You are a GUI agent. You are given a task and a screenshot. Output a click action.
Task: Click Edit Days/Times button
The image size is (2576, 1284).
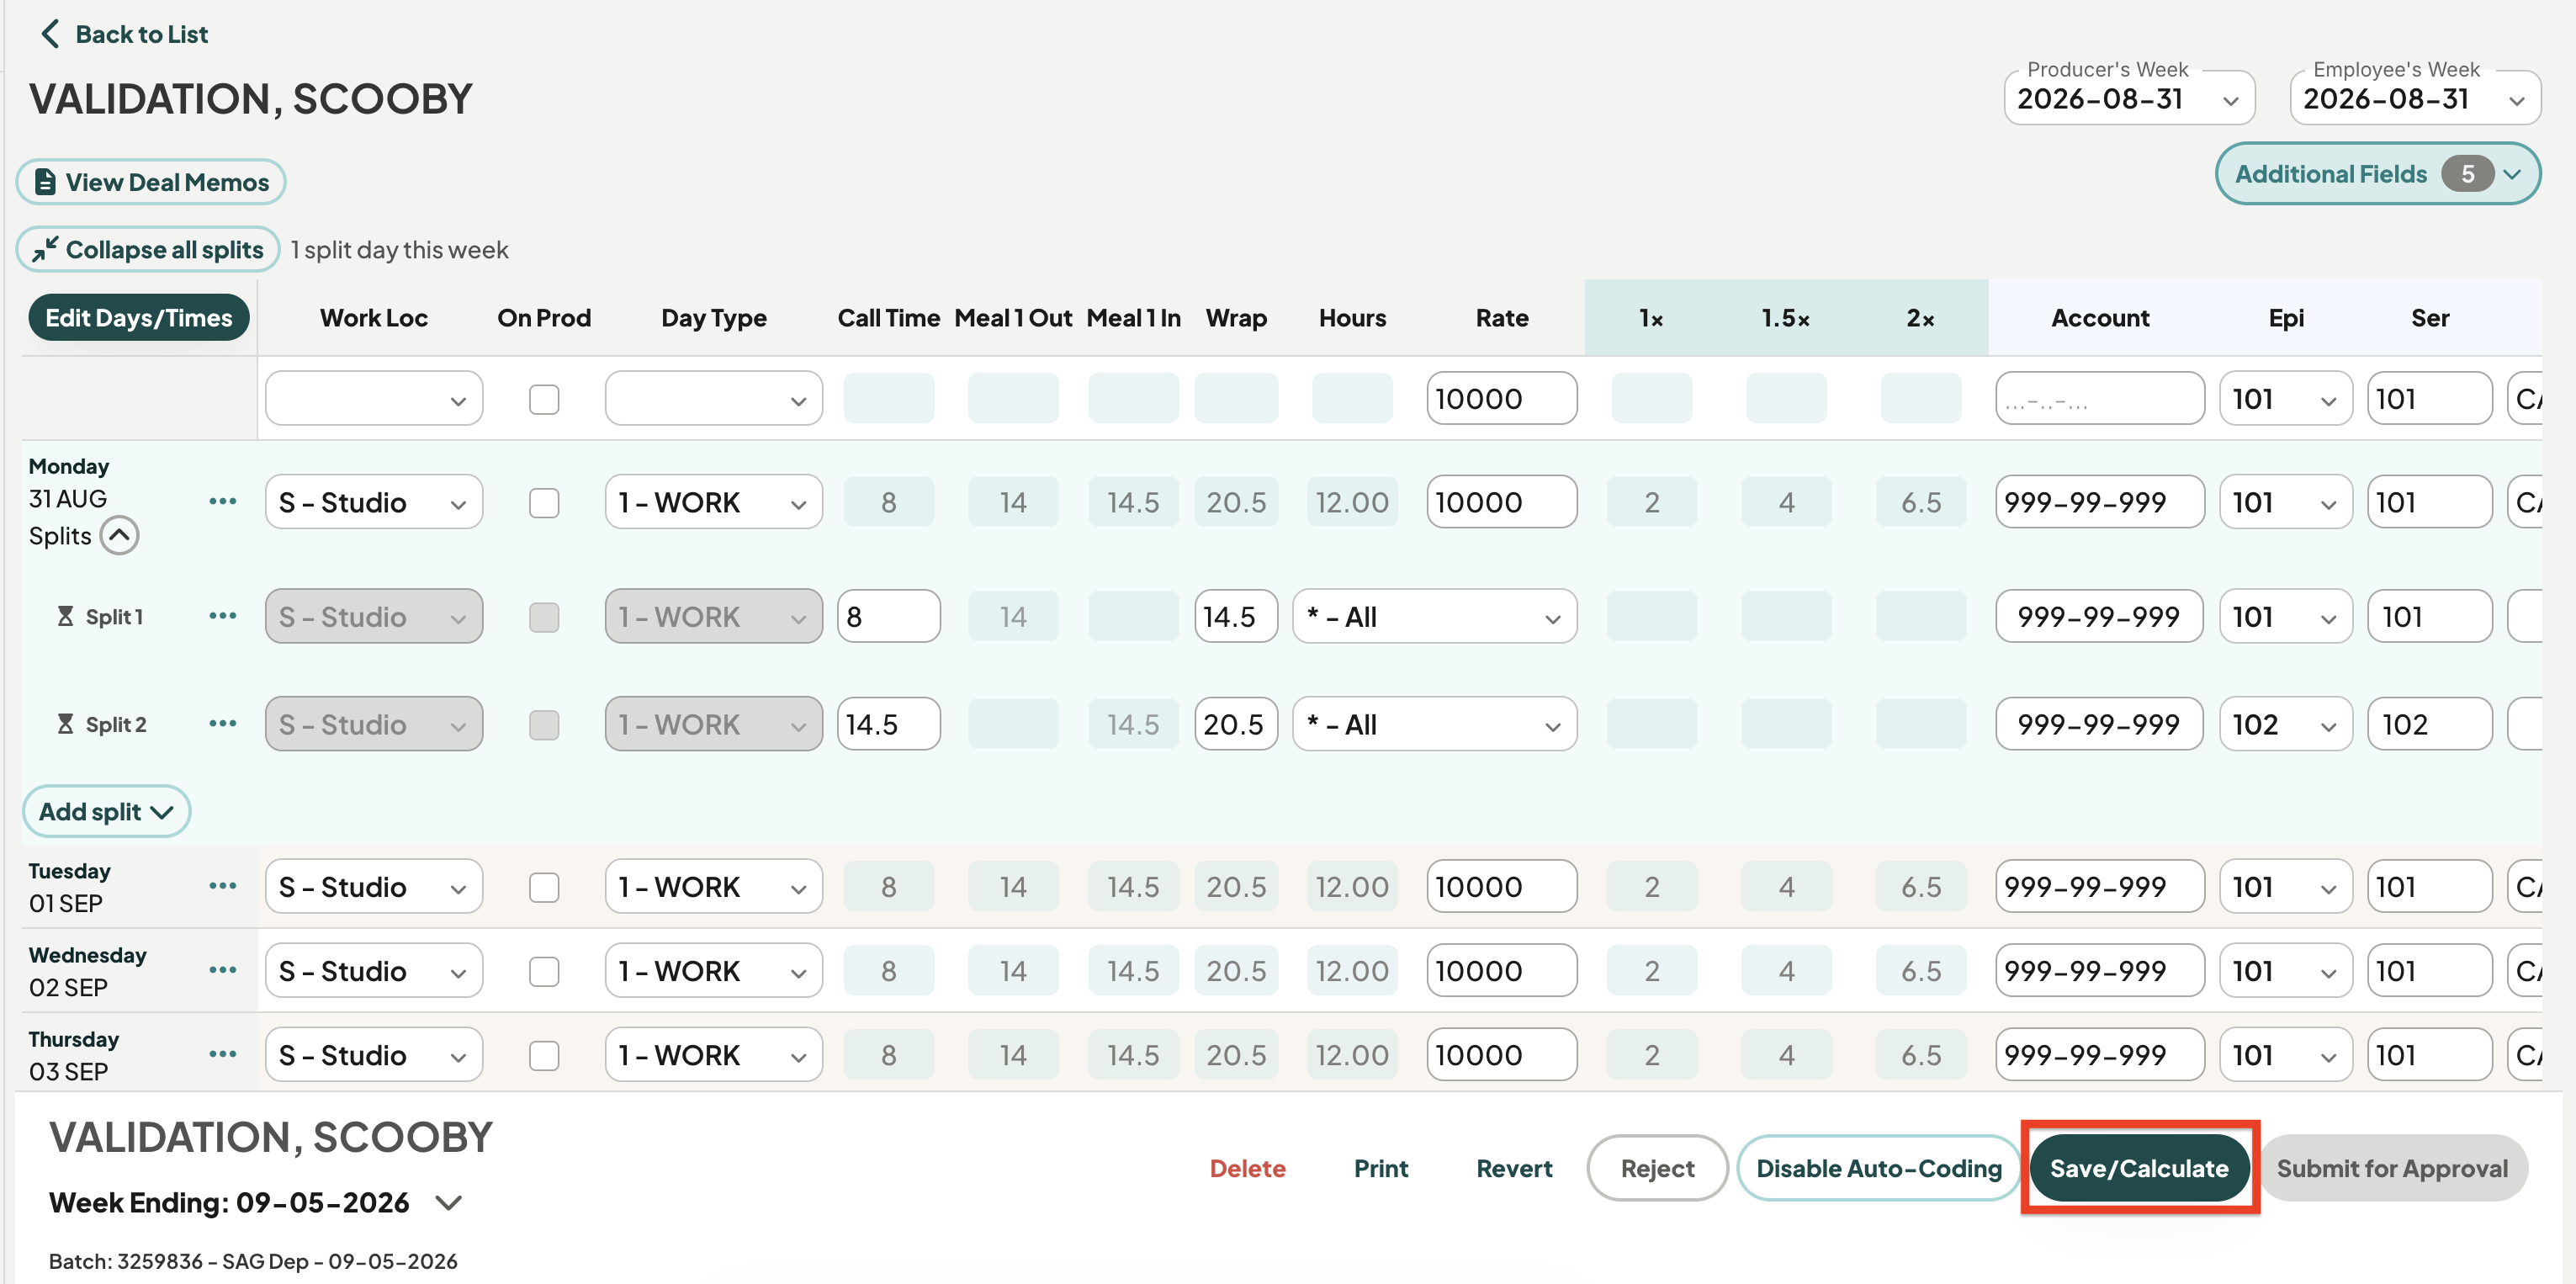coord(138,318)
